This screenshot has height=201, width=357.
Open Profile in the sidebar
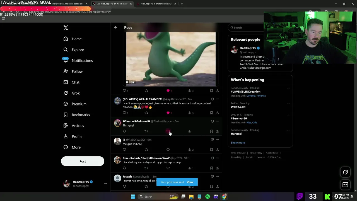73,137
